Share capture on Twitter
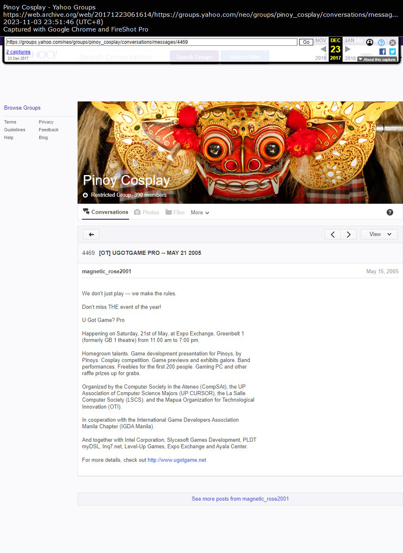Screen dimensions: 403x553 (x=392, y=52)
